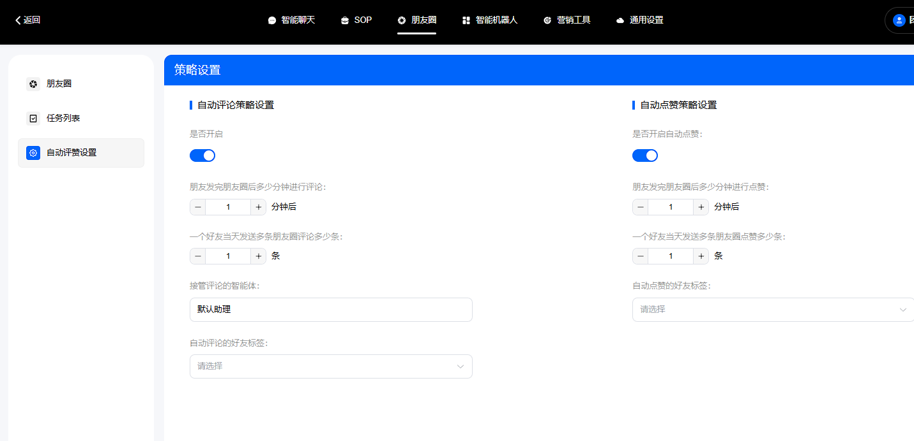
Task: Click the 默认助理 agent input field
Action: coord(331,309)
